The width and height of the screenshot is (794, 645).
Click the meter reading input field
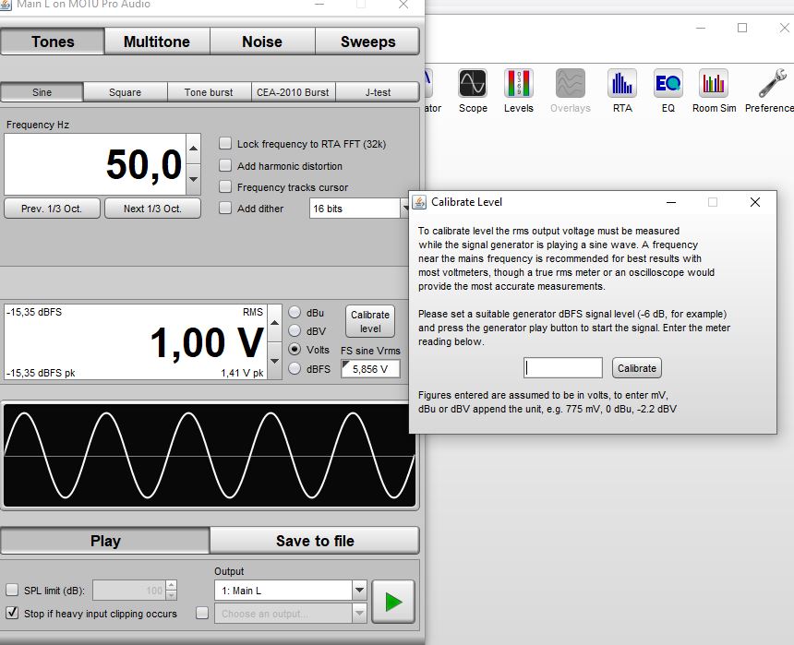(563, 368)
